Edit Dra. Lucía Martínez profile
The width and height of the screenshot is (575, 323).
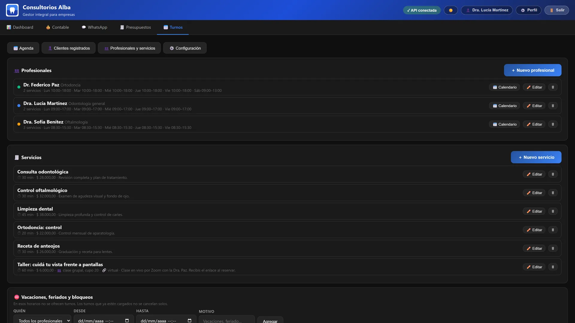point(534,106)
